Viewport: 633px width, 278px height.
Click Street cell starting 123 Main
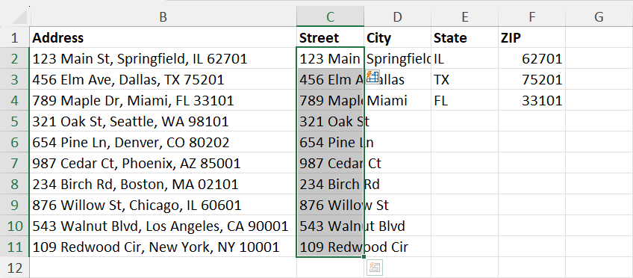pos(330,58)
